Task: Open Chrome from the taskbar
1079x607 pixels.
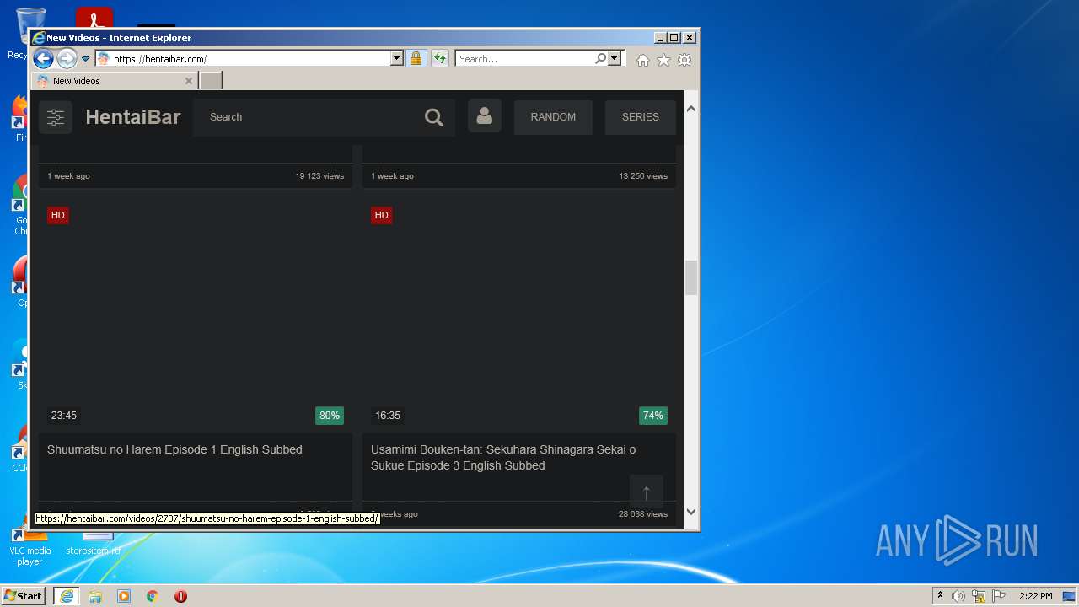Action: (x=153, y=596)
